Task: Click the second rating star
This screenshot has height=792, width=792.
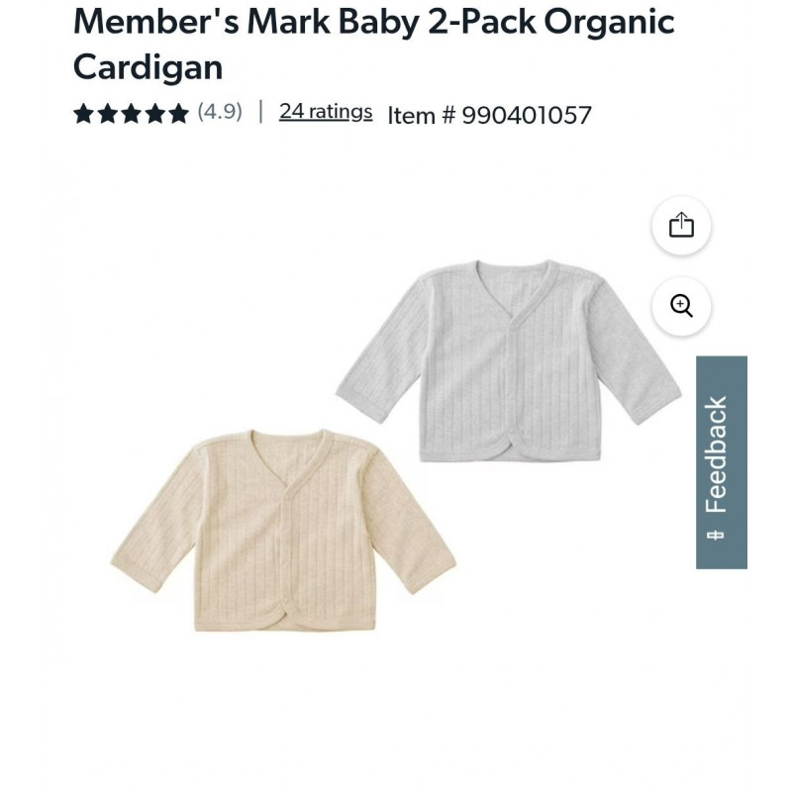Action: tap(107, 114)
